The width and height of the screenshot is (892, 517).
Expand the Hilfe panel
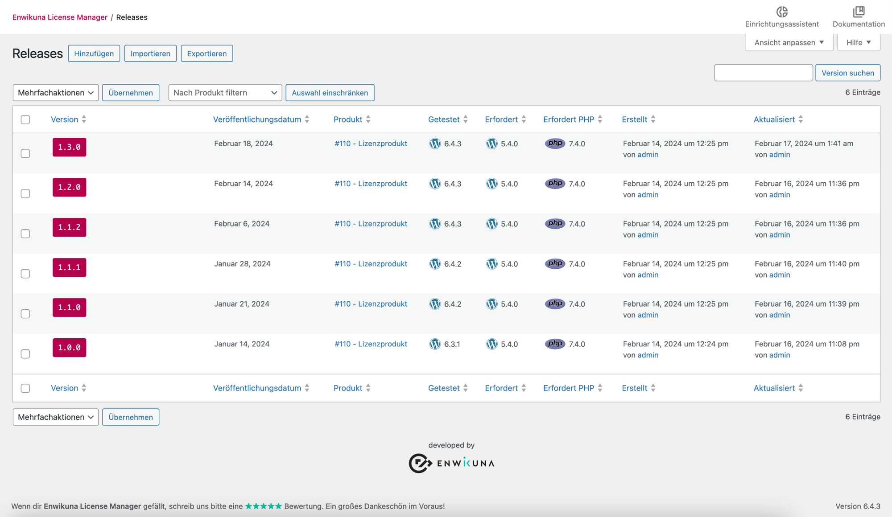pyautogui.click(x=859, y=42)
